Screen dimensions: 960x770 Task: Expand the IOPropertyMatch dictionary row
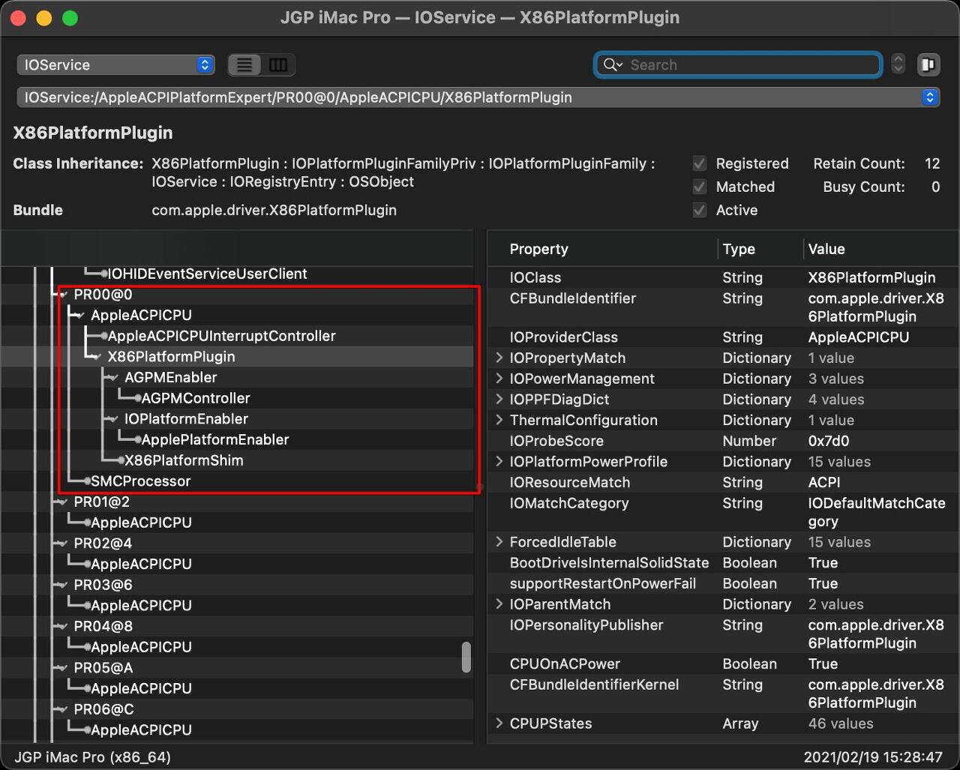pyautogui.click(x=499, y=358)
